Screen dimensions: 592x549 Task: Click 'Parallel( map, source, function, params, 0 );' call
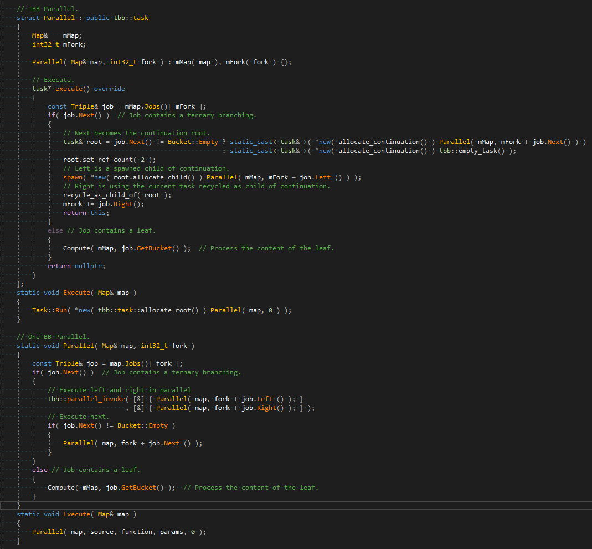(x=119, y=532)
